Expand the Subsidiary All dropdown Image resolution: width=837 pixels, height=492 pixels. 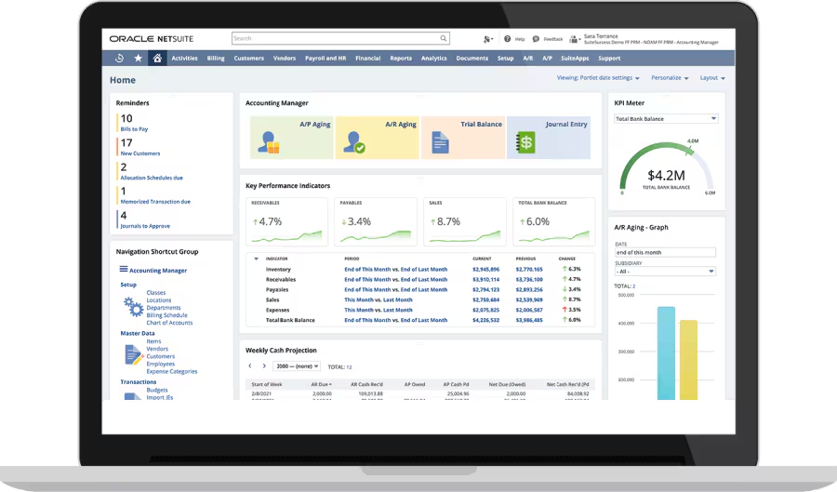point(665,272)
